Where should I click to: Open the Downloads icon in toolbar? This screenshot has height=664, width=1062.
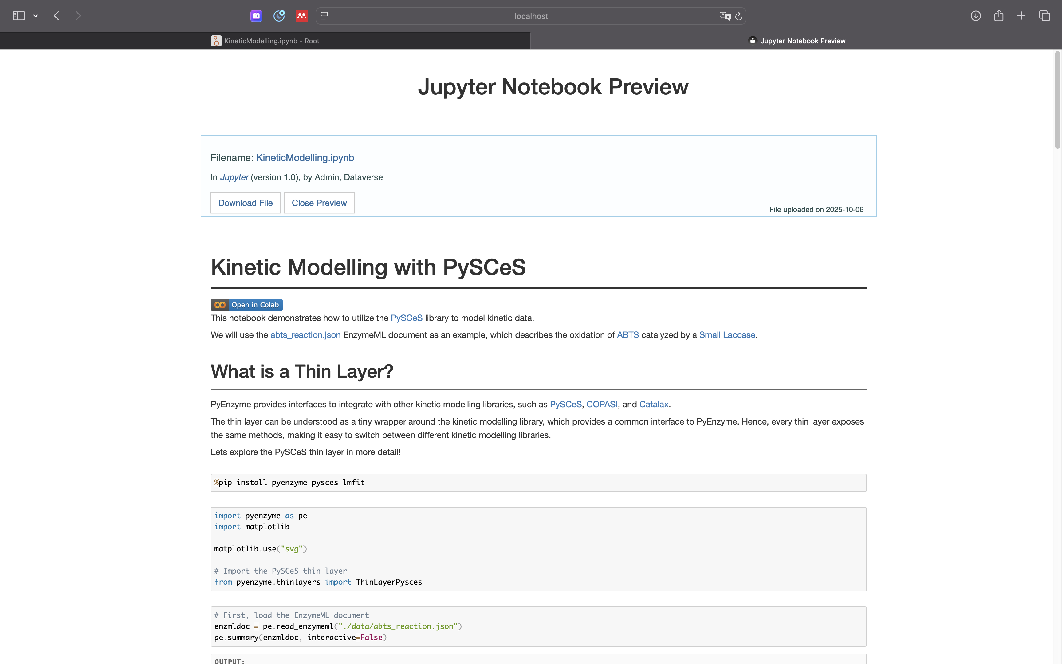click(976, 16)
